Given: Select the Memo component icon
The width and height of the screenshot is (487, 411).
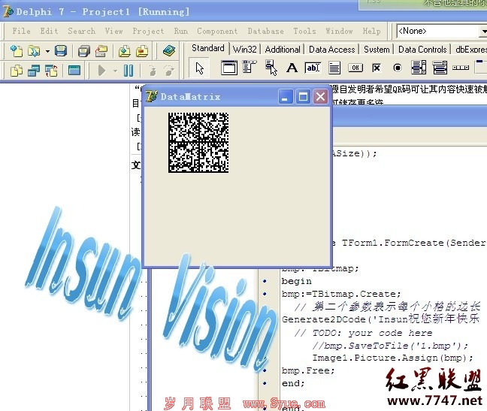Looking at the screenshot, I should click(334, 68).
